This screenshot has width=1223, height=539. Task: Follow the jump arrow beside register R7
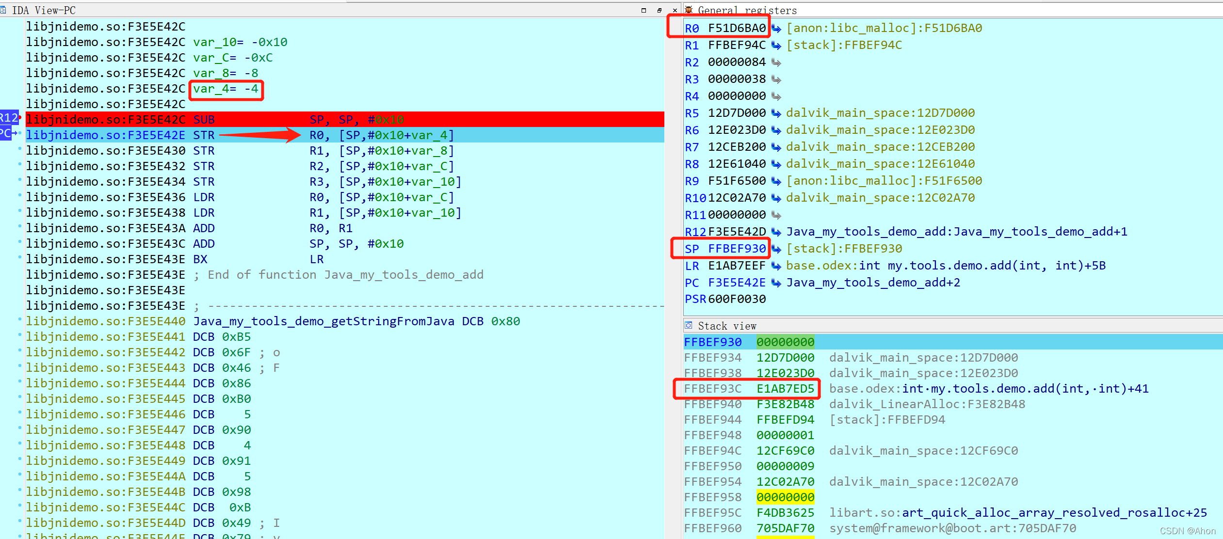coord(776,147)
